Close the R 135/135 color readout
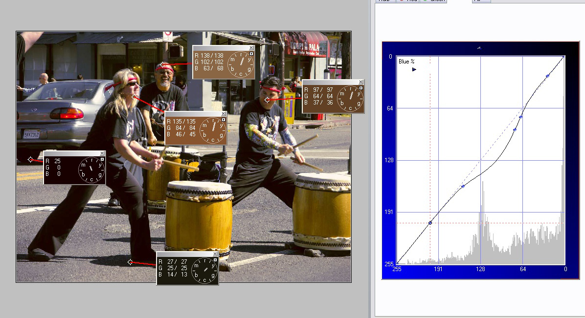The height and width of the screenshot is (318, 585). [x=224, y=114]
